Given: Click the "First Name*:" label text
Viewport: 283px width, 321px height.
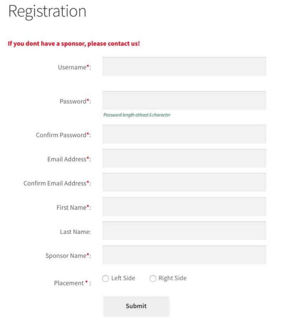Looking at the screenshot, I should [74, 208].
